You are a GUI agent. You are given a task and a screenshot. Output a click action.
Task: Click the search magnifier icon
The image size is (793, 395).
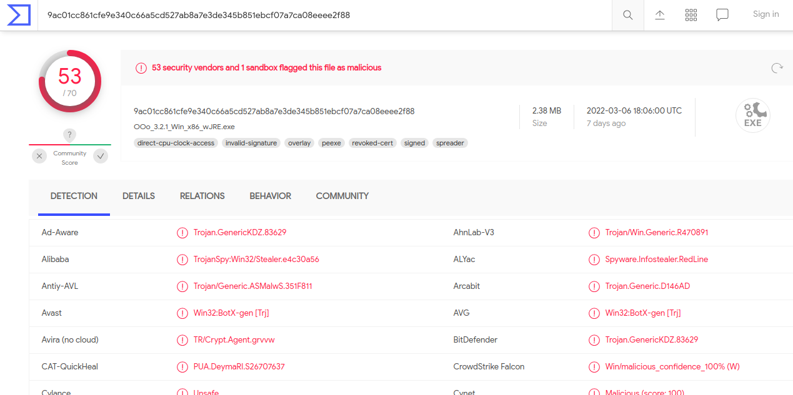pos(627,14)
